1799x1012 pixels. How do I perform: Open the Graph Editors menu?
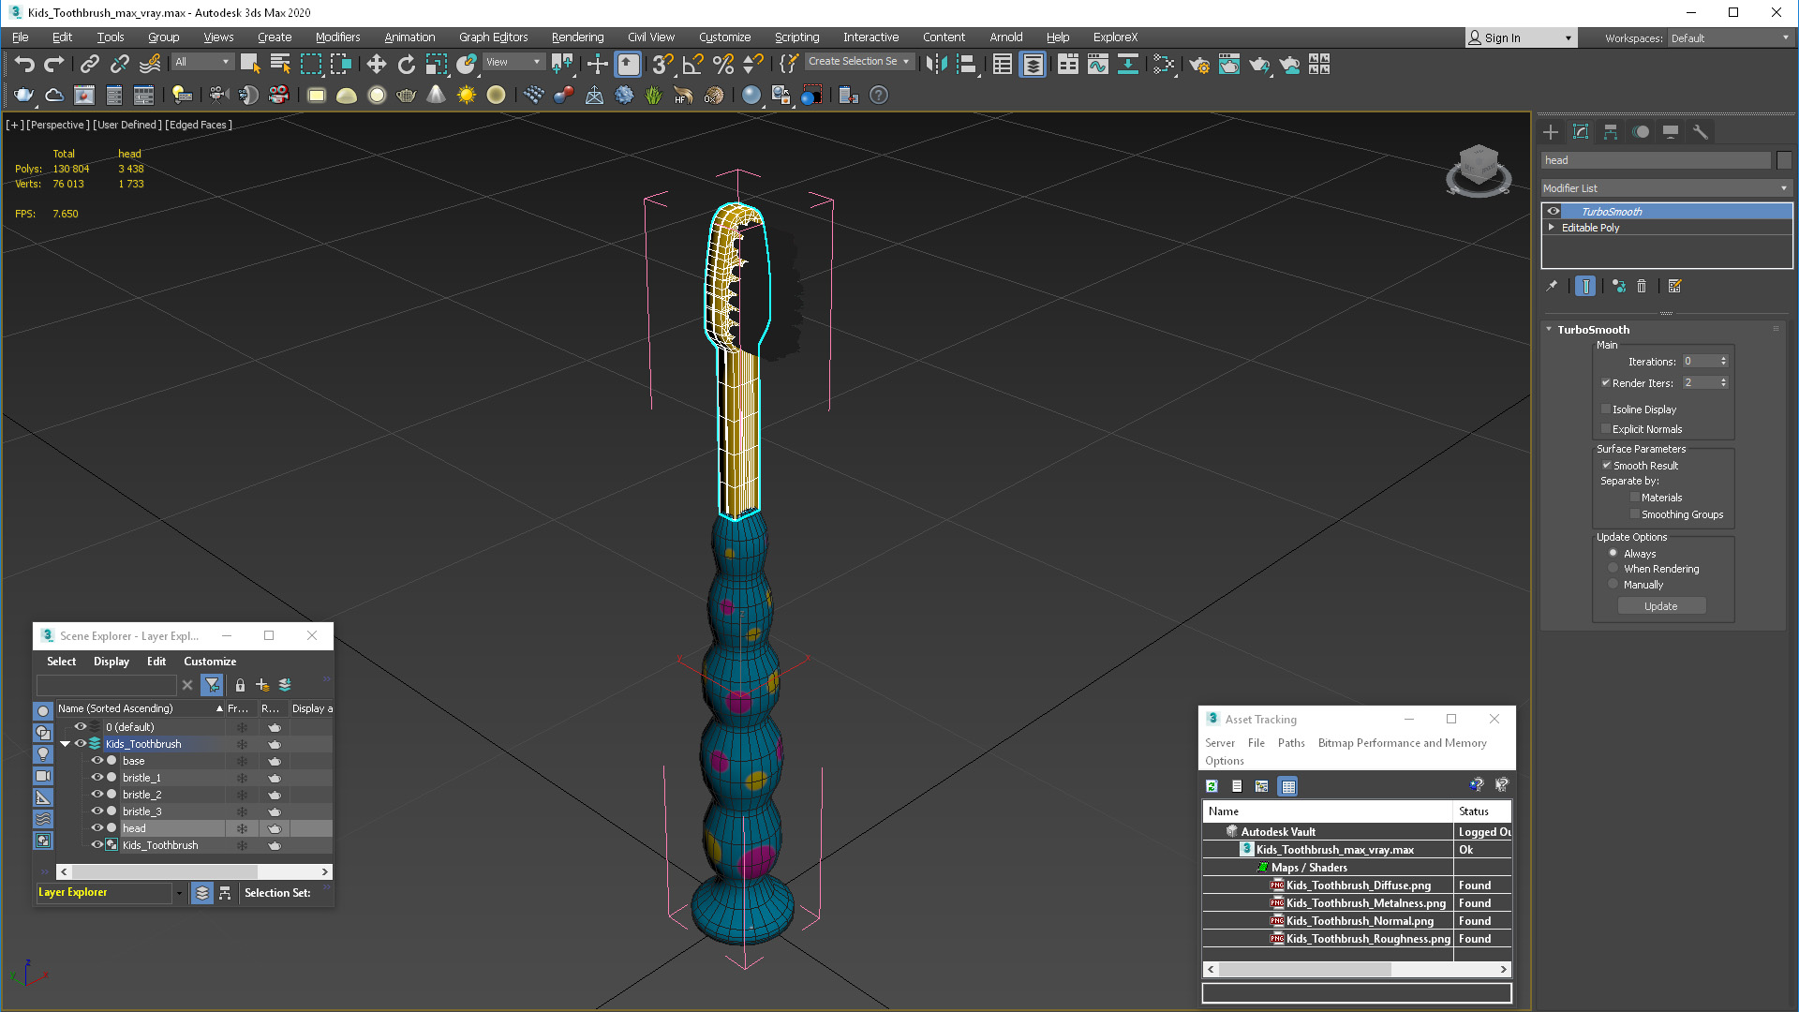(493, 37)
